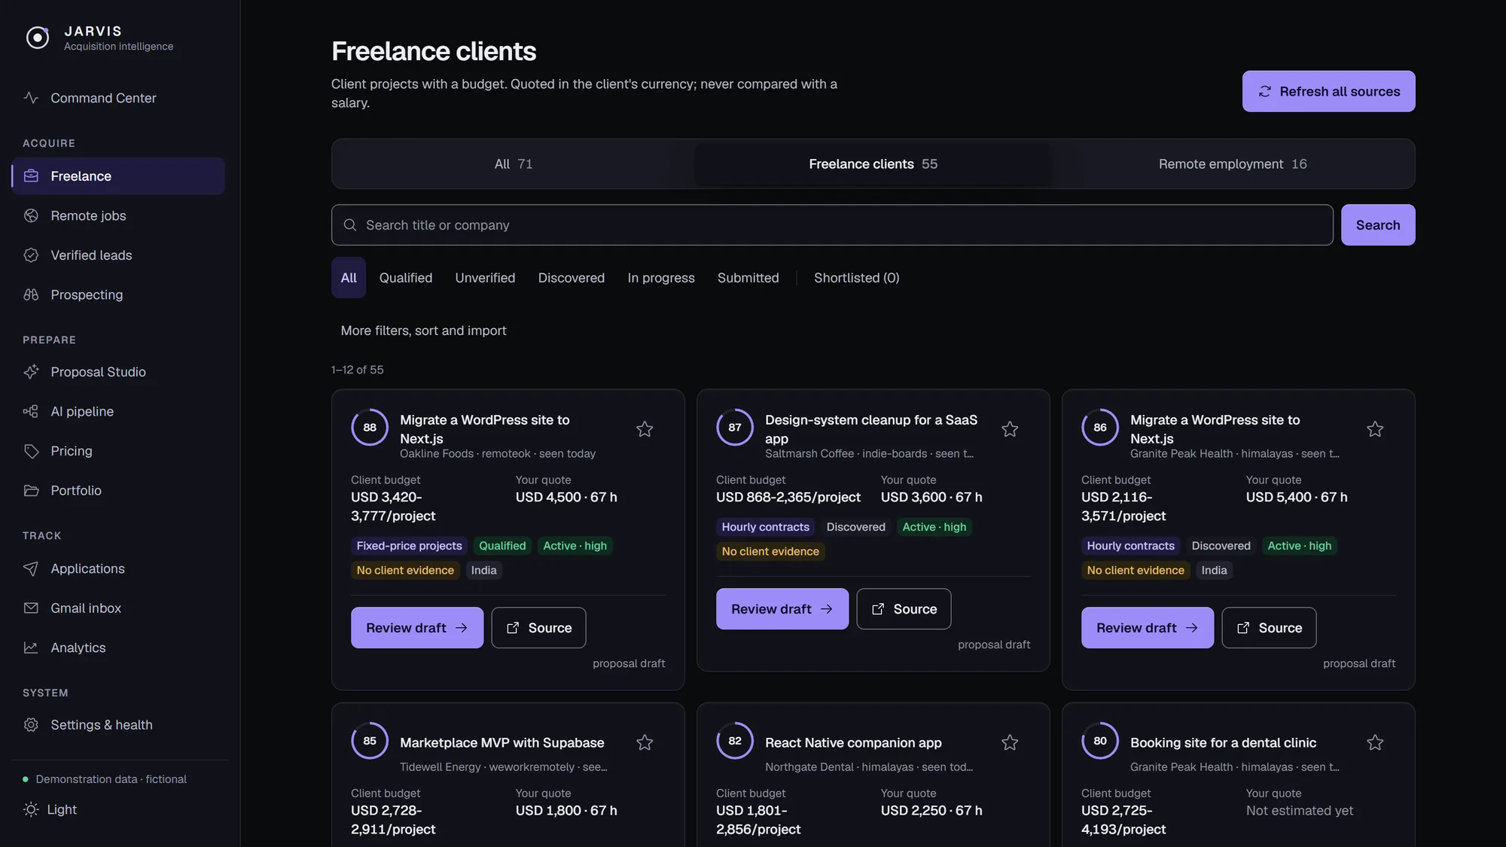Click the Applications paper-plane icon
The height and width of the screenshot is (847, 1506).
pyautogui.click(x=31, y=568)
